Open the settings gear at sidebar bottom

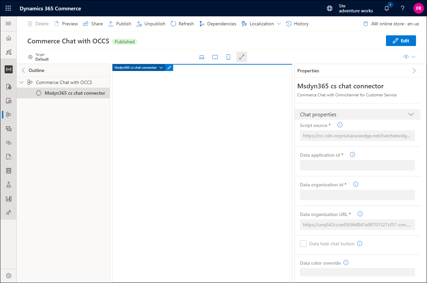click(x=8, y=275)
